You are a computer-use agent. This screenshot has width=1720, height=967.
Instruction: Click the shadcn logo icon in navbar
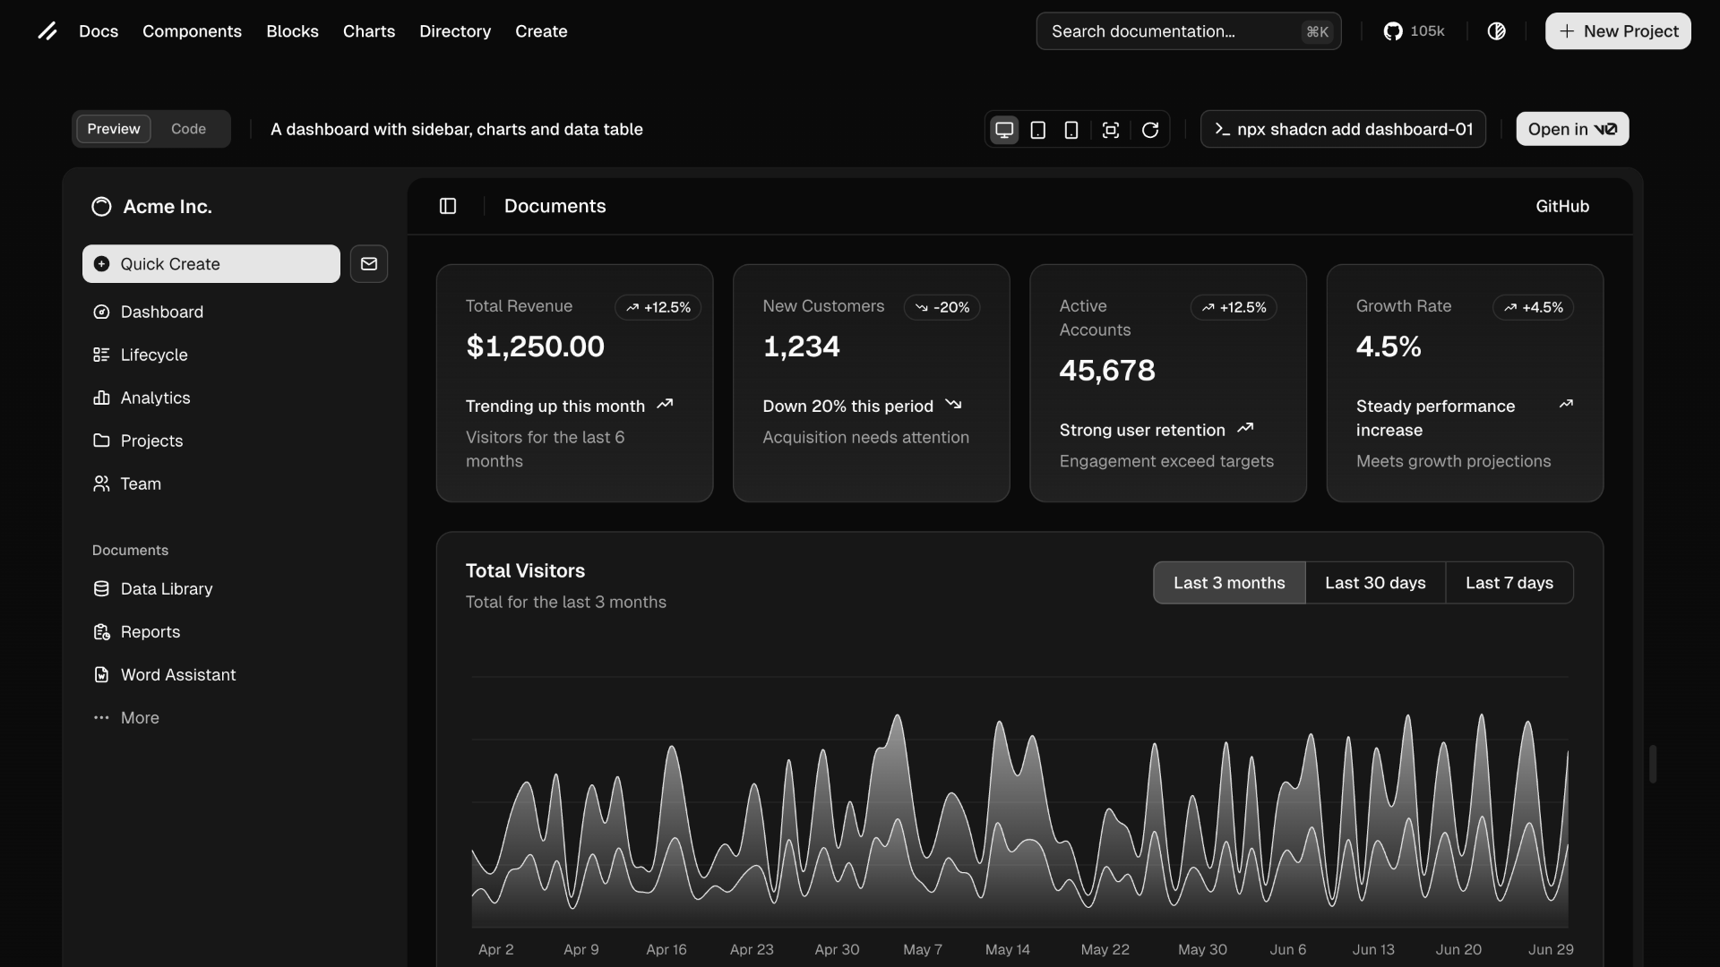[47, 31]
